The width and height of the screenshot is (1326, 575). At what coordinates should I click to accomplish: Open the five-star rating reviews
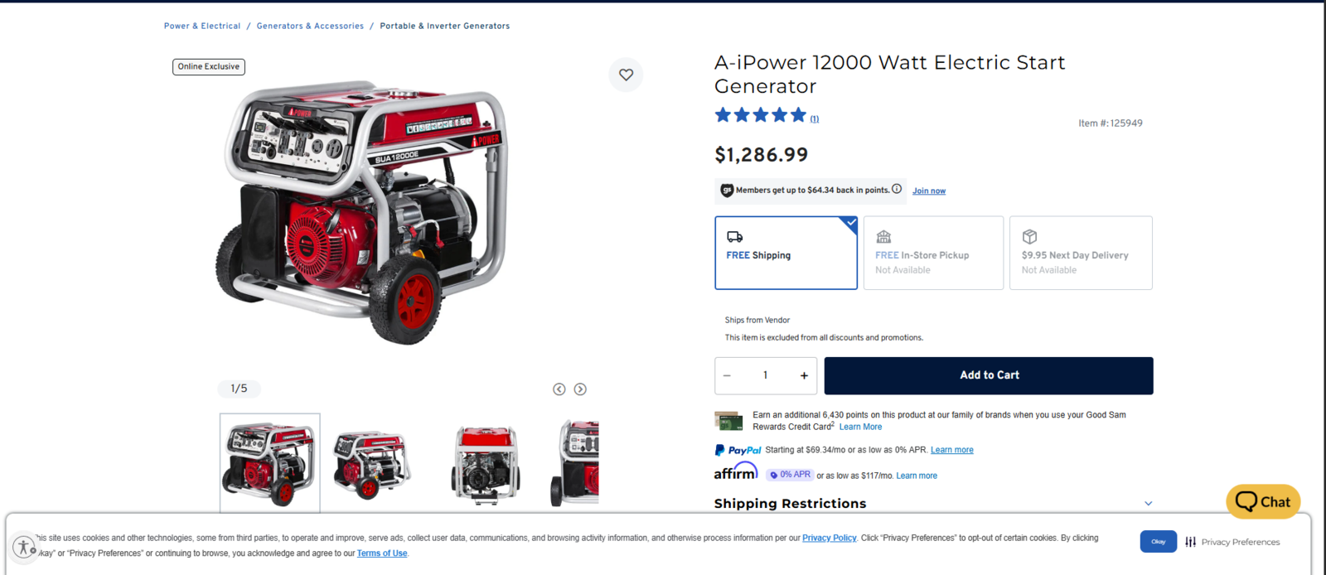pos(761,115)
